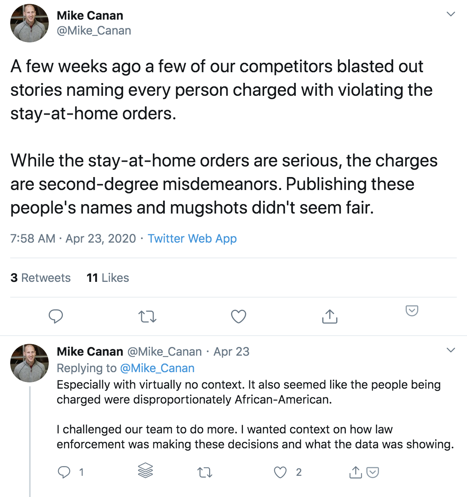
Task: Click Mike Canan's avatar on main tweet
Action: click(29, 23)
